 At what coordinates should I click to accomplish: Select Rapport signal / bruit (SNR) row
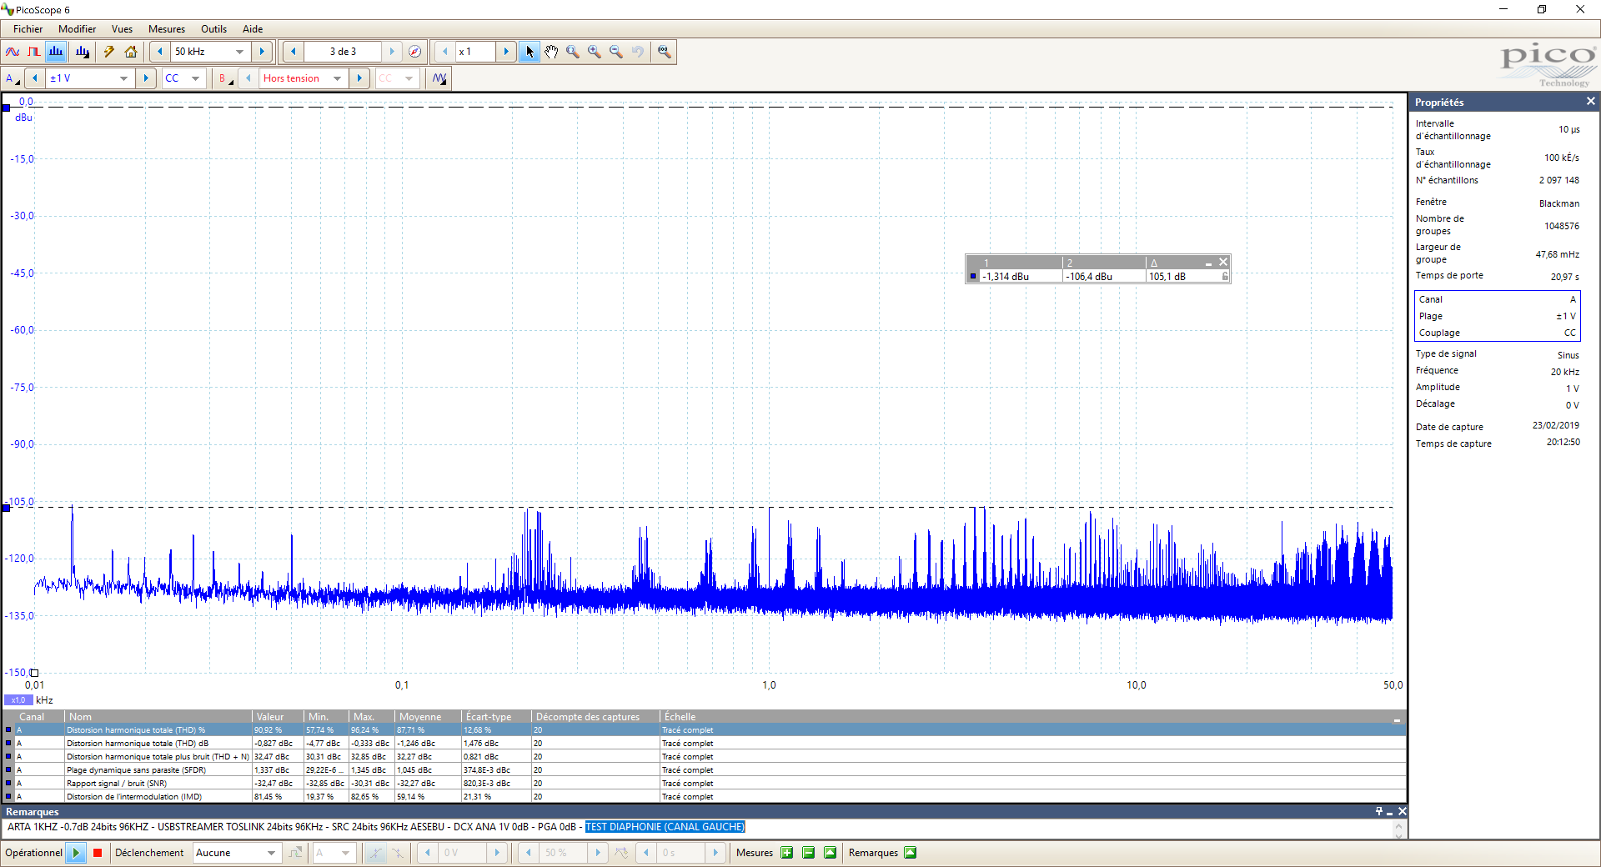pyautogui.click(x=703, y=784)
